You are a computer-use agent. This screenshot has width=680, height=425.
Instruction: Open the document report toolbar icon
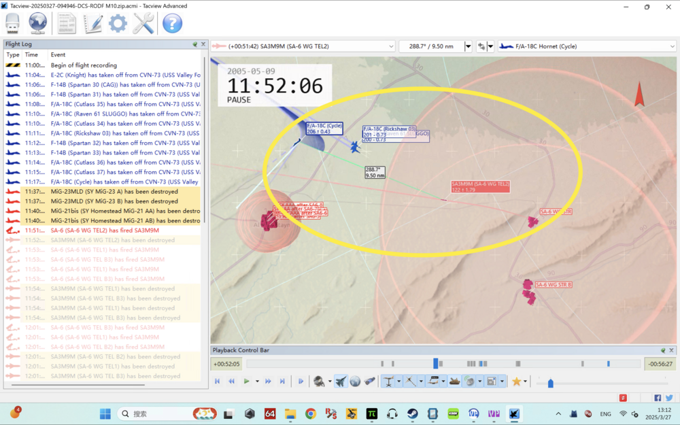67,23
